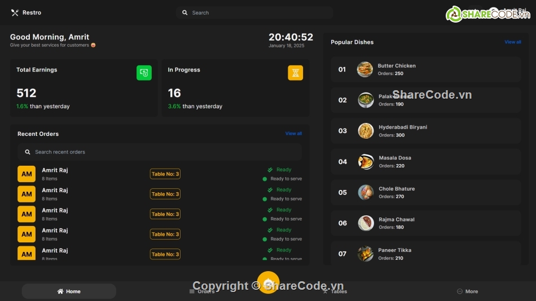The width and height of the screenshot is (536, 301).
Task: Click the magnifier icon in recent orders search
Action: [27, 152]
